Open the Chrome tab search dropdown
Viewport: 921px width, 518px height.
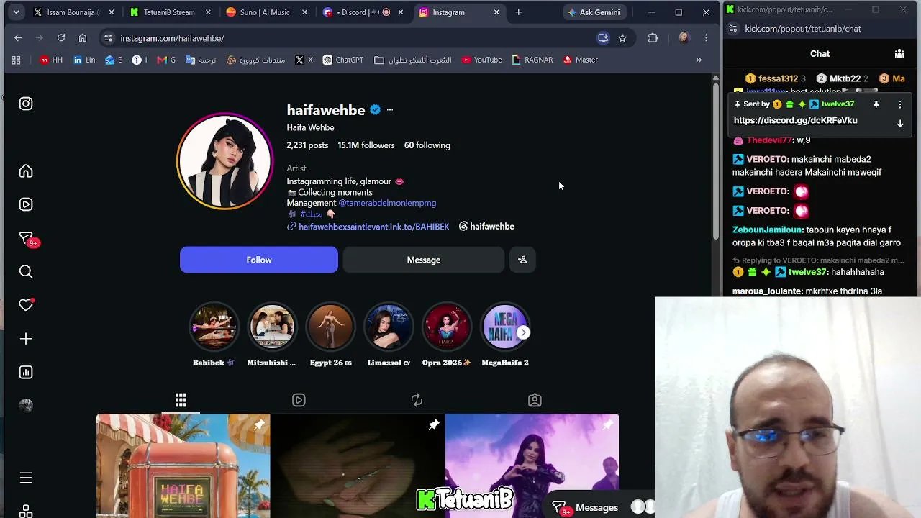pos(16,12)
